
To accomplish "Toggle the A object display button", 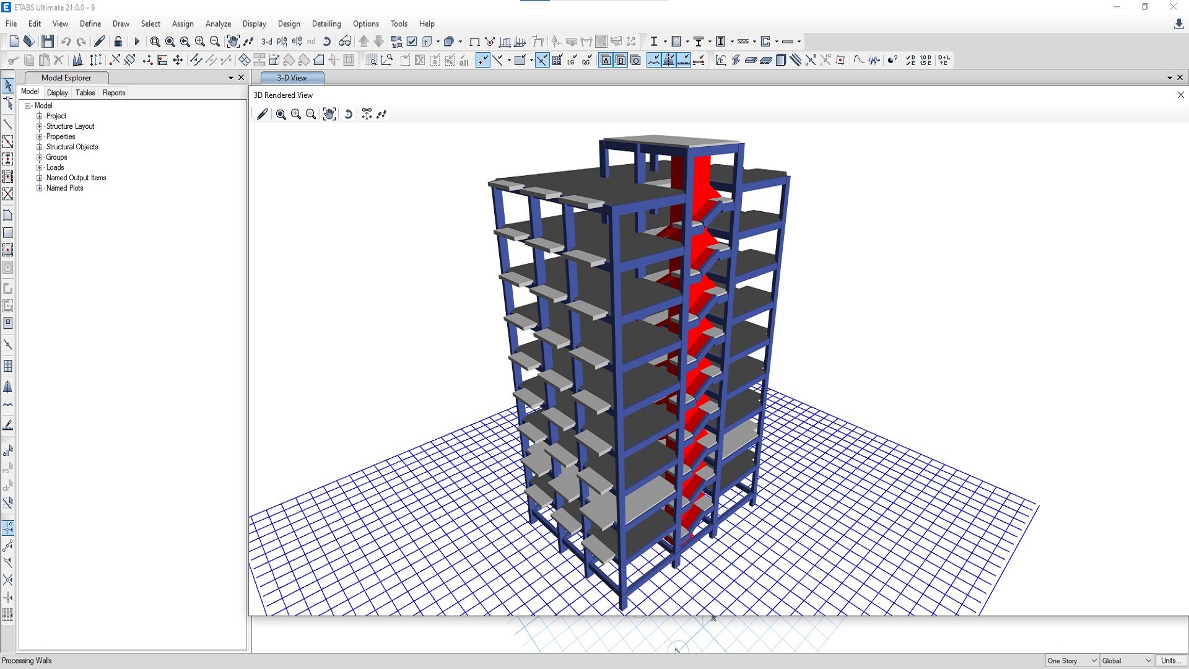I will [x=606, y=60].
